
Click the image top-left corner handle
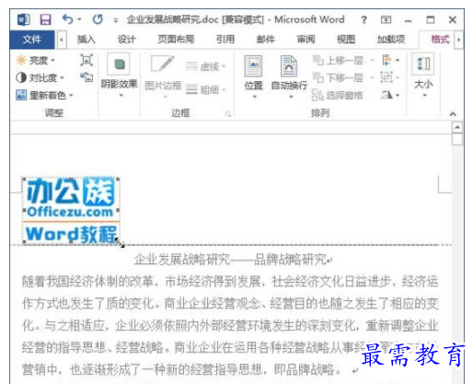click(x=23, y=179)
